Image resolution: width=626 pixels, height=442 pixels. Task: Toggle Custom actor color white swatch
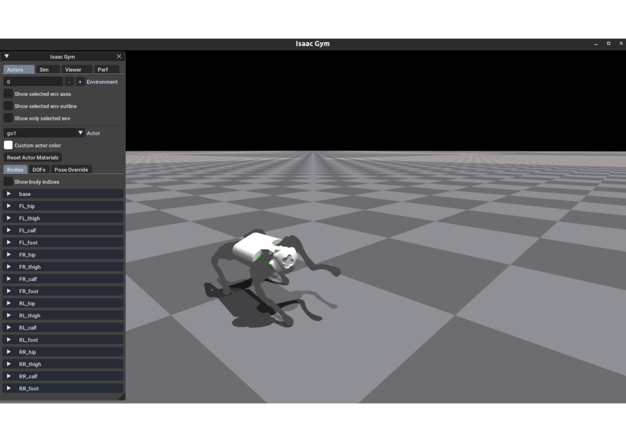coord(8,145)
